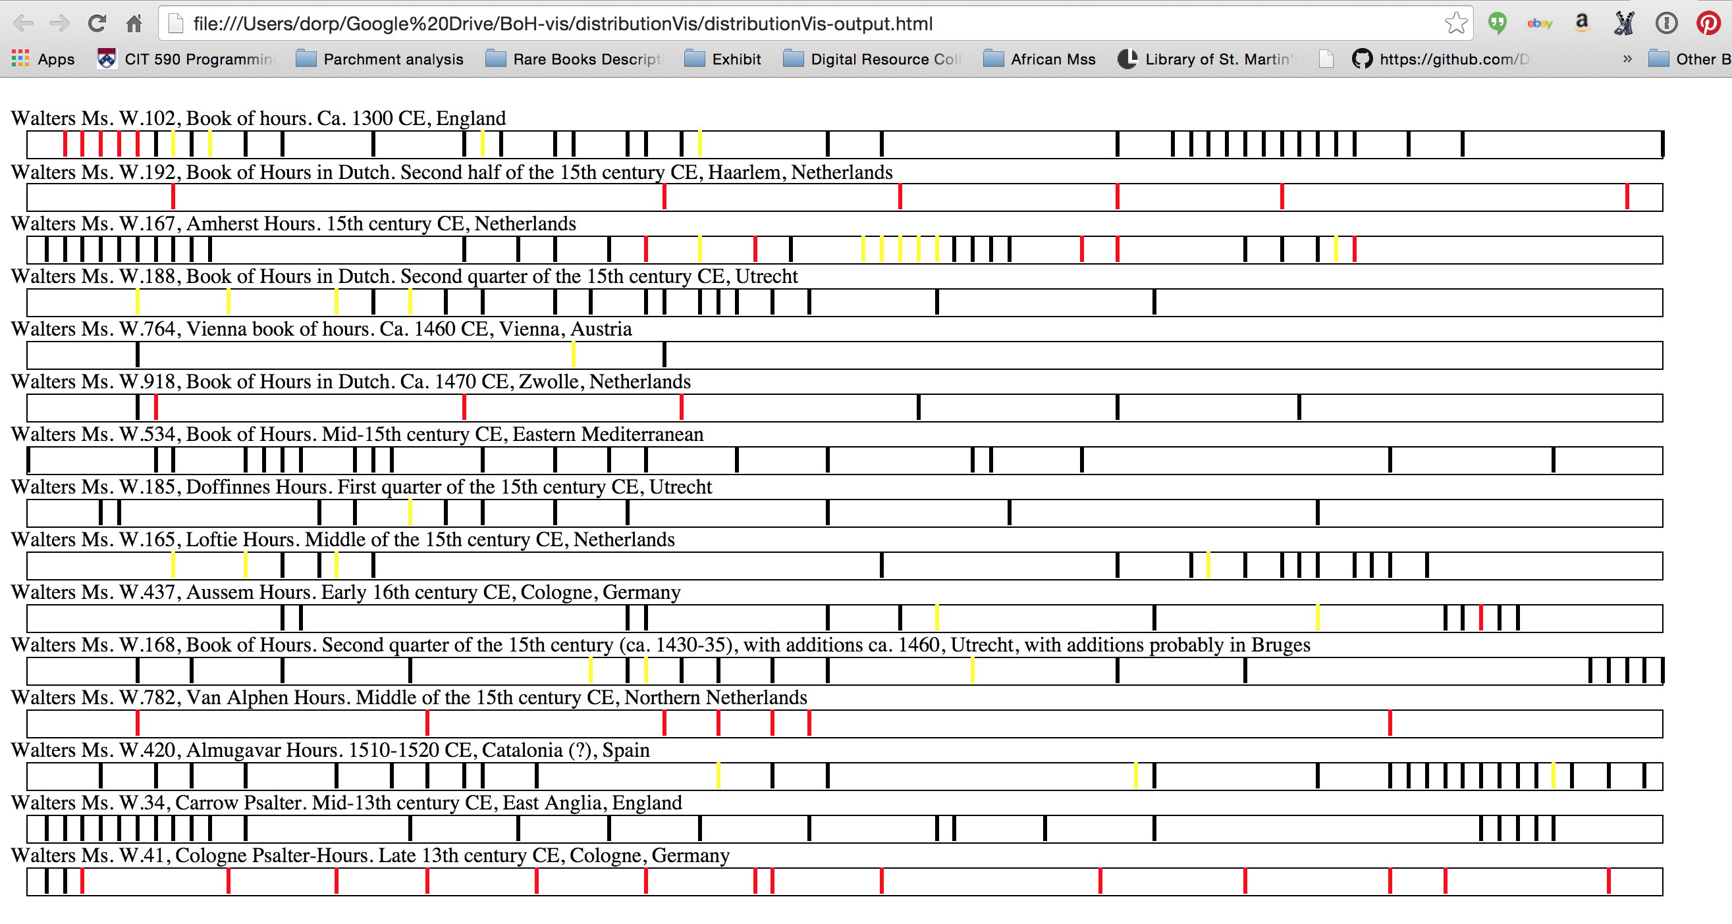Open the Exhibit bookmark folder

723,59
